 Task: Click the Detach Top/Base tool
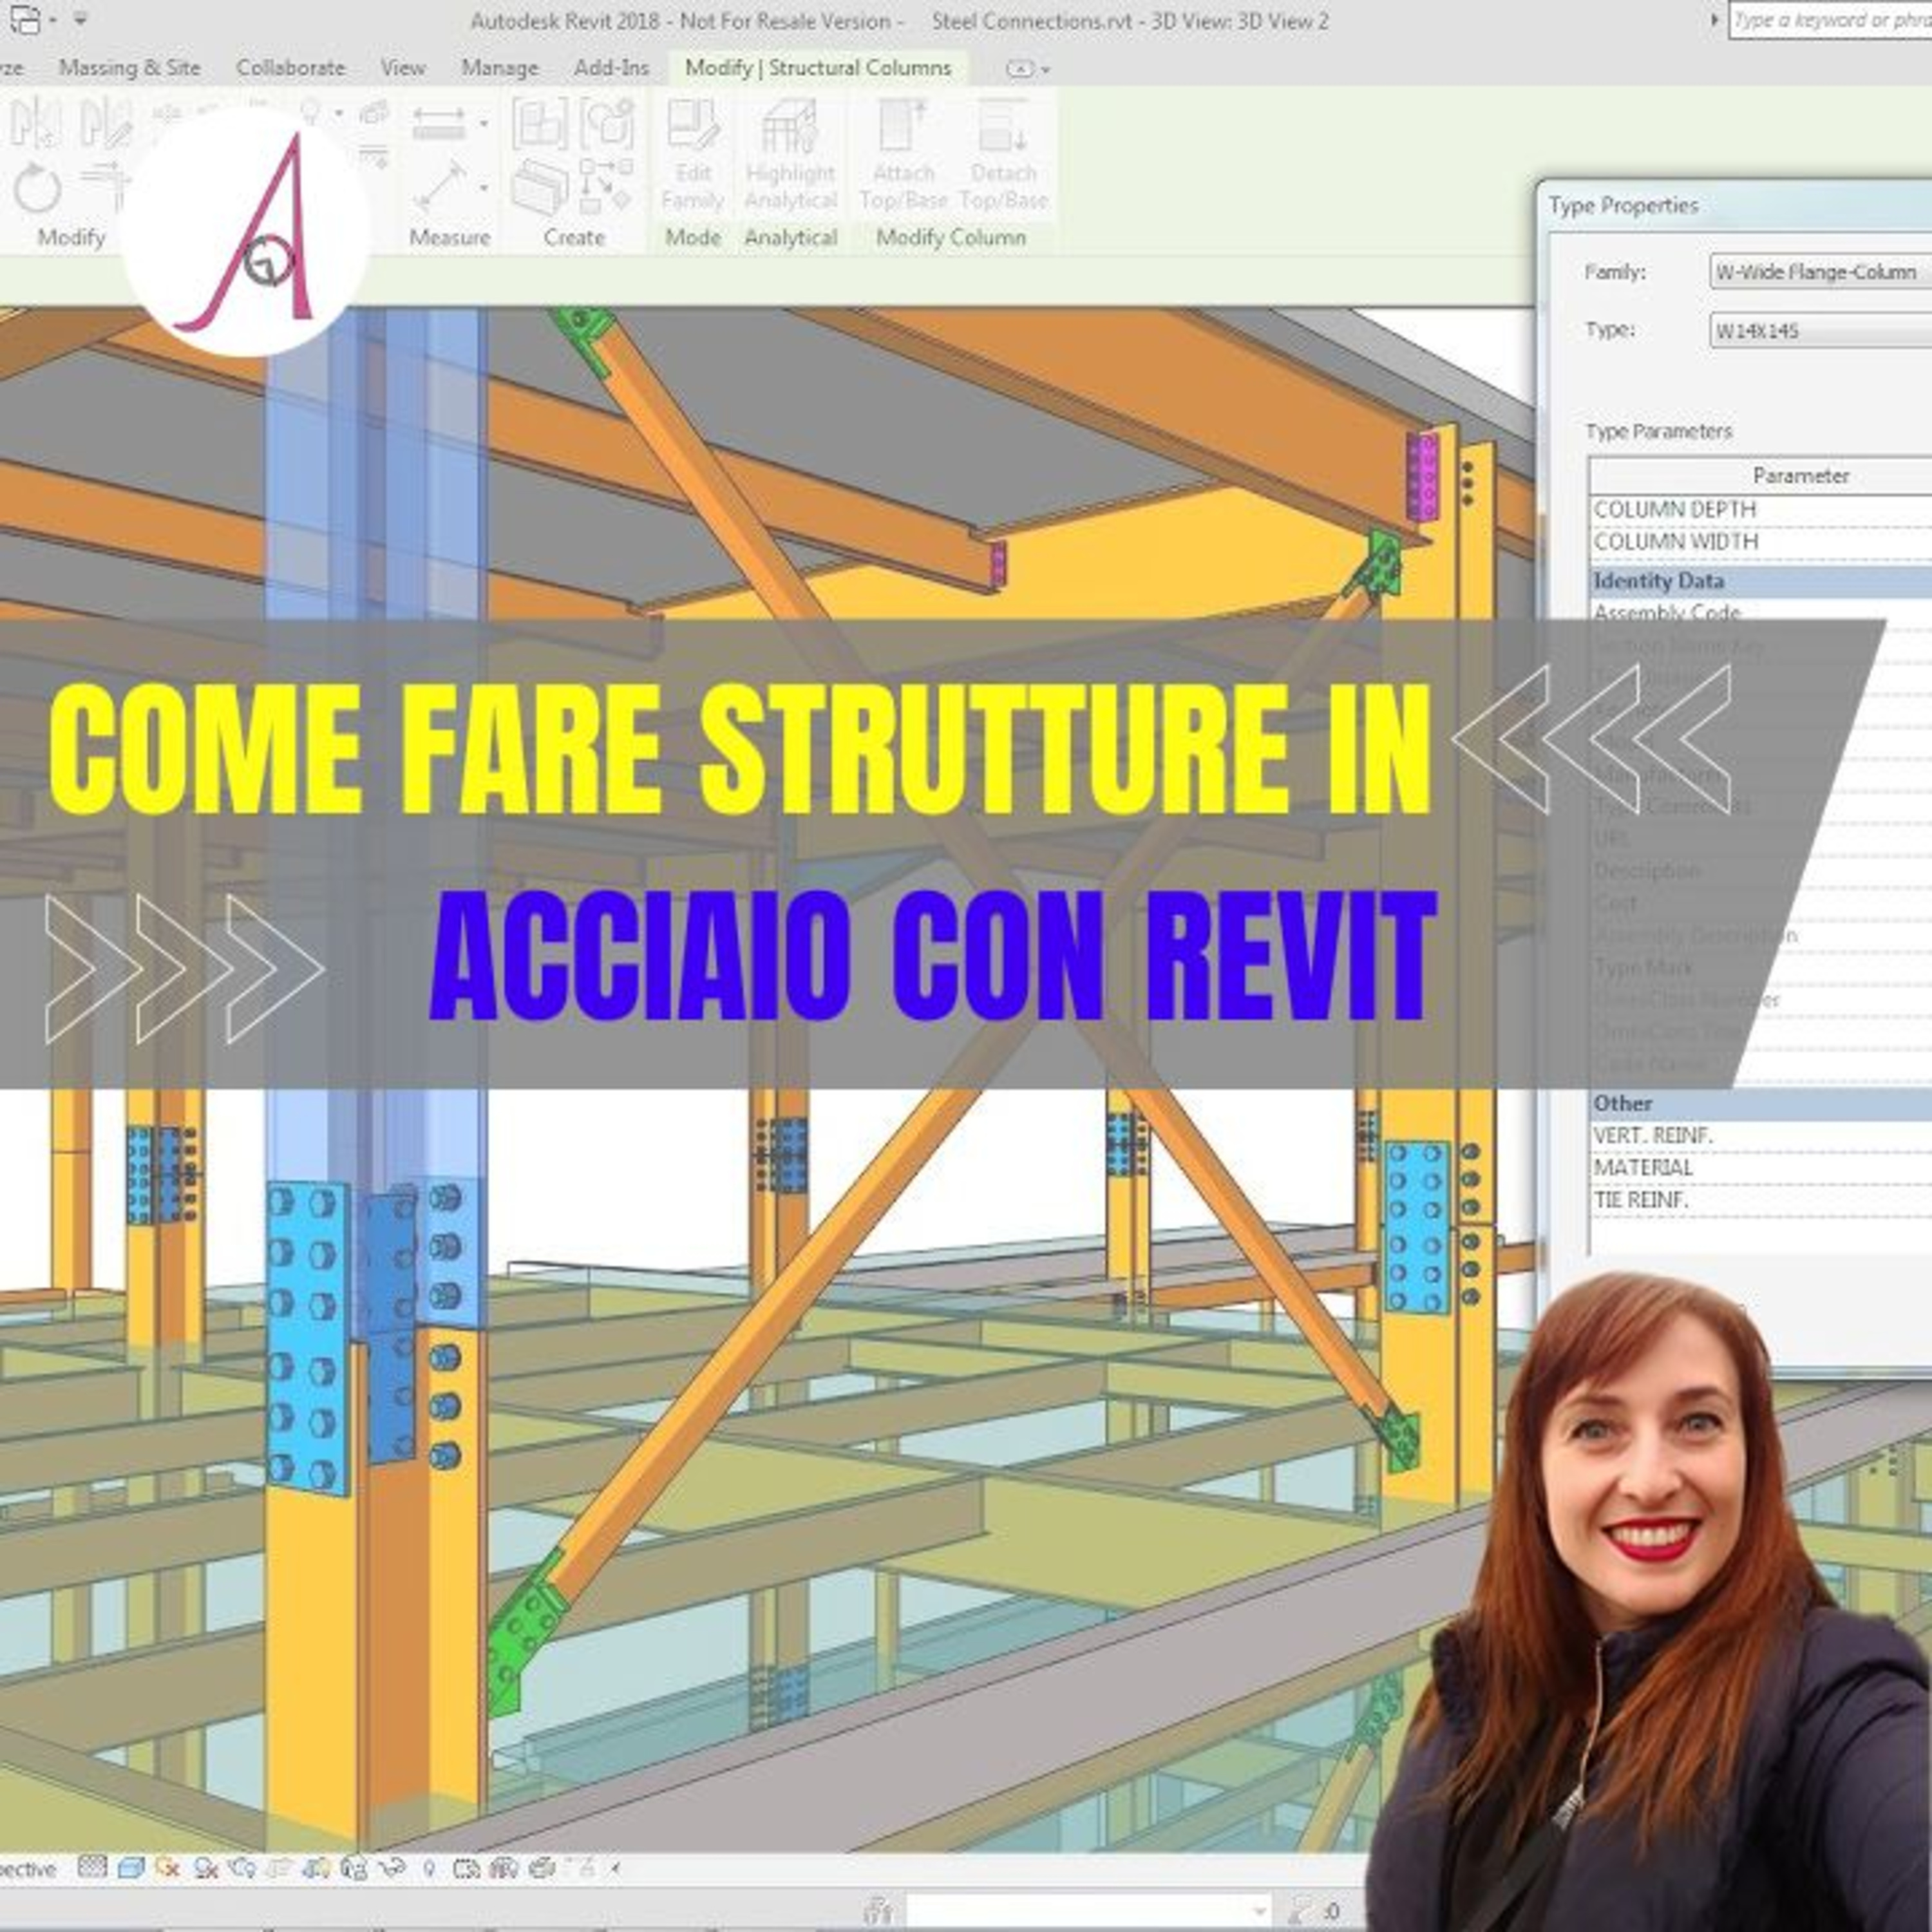(1003, 155)
